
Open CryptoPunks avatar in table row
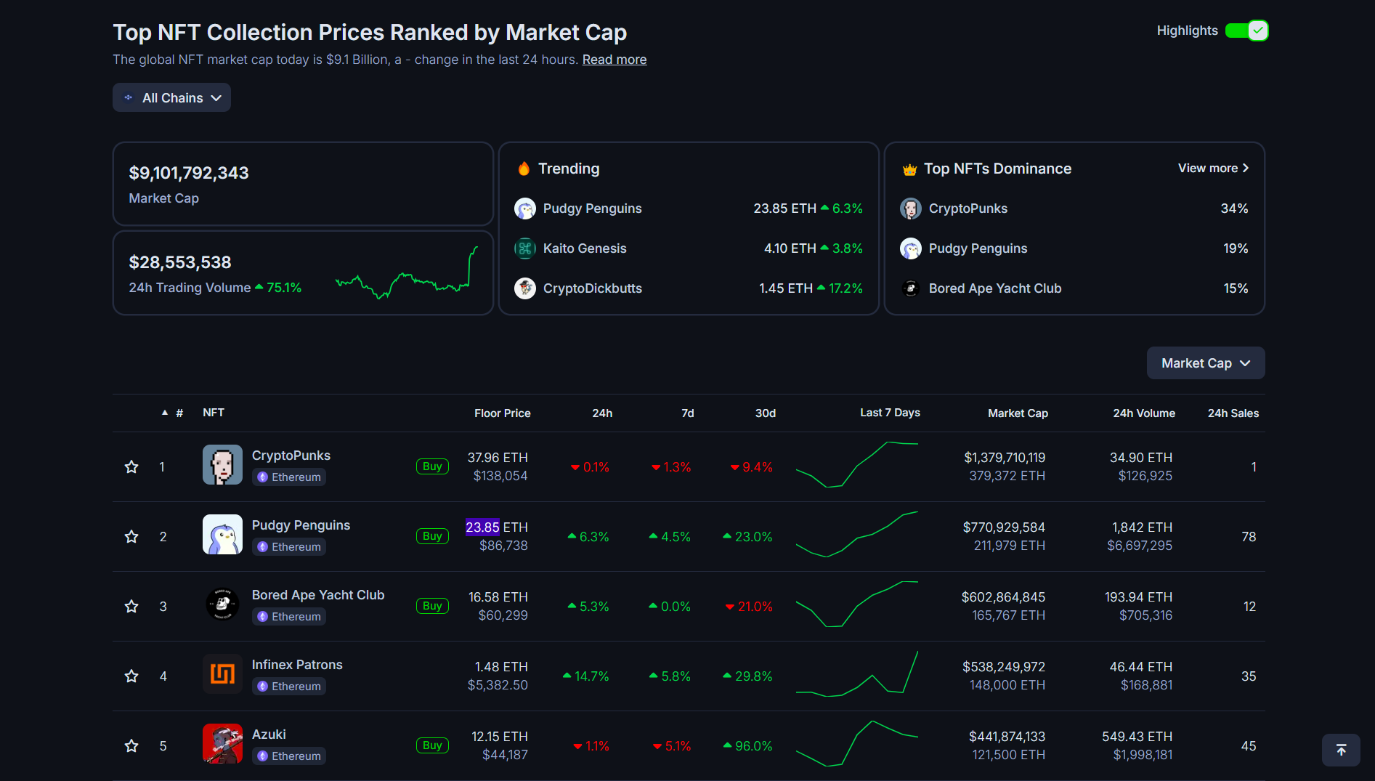(x=222, y=465)
